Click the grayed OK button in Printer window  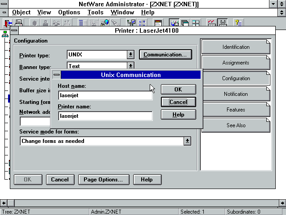click(x=28, y=180)
